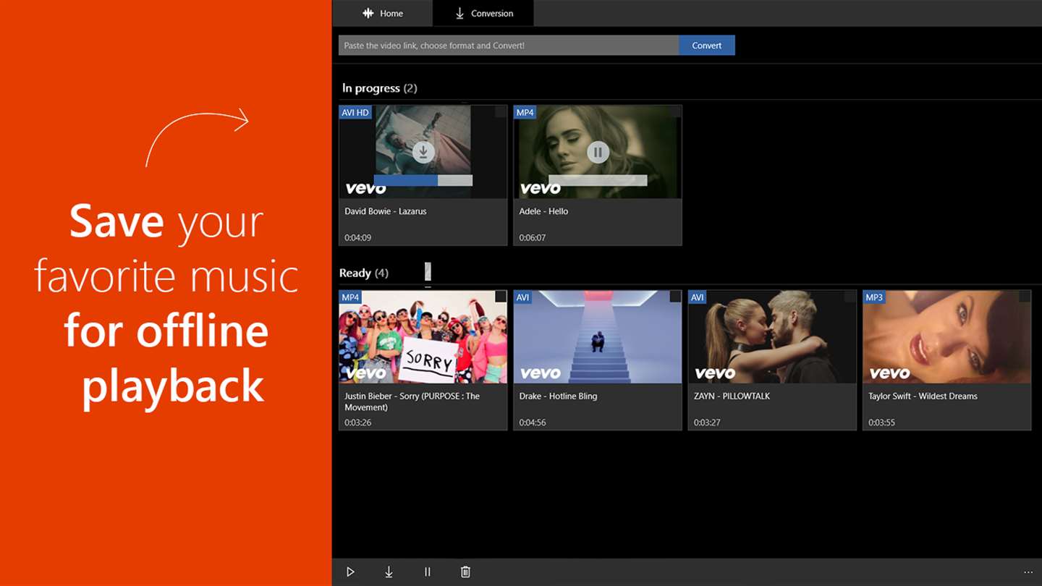Check the Justin Bieber - Sorry selection box
This screenshot has width=1042, height=586.
[x=501, y=297]
